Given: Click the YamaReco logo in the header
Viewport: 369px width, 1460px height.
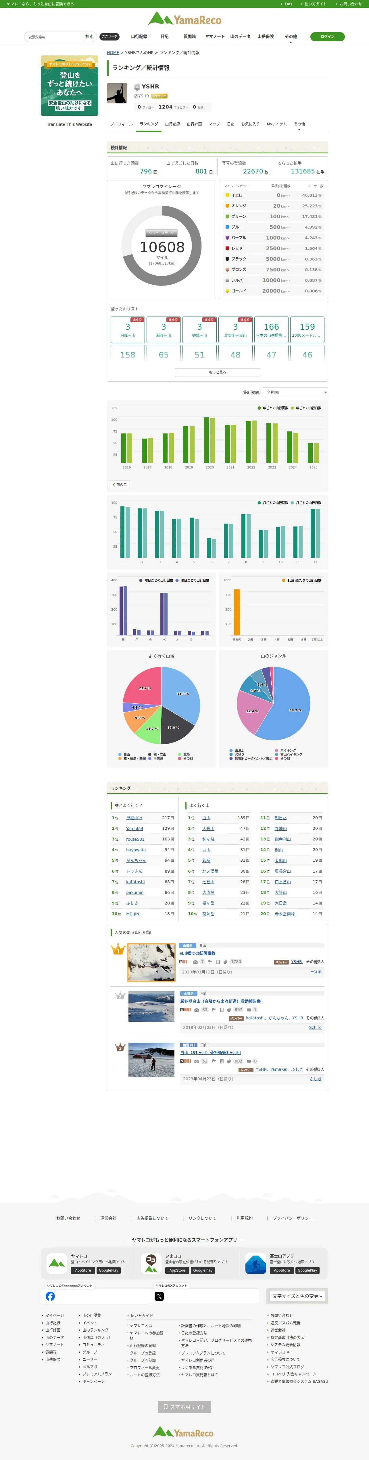Looking at the screenshot, I should (x=184, y=19).
